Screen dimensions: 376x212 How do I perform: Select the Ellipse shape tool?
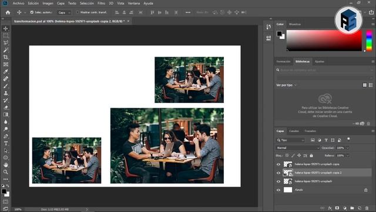[x=5, y=158]
